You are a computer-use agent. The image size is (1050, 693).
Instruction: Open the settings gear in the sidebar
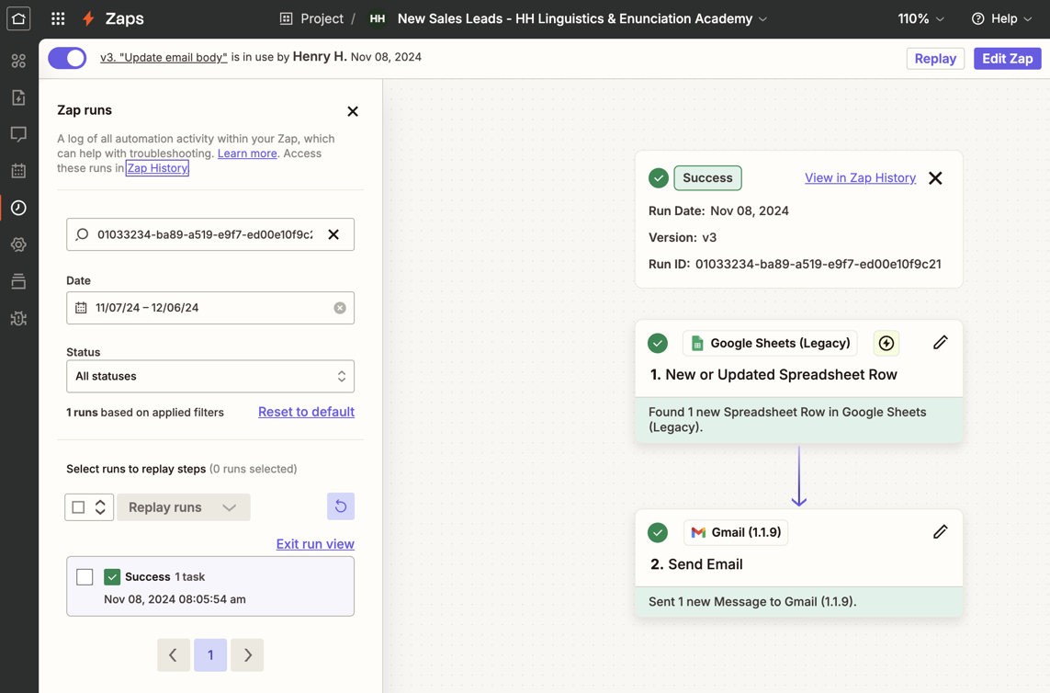point(18,244)
